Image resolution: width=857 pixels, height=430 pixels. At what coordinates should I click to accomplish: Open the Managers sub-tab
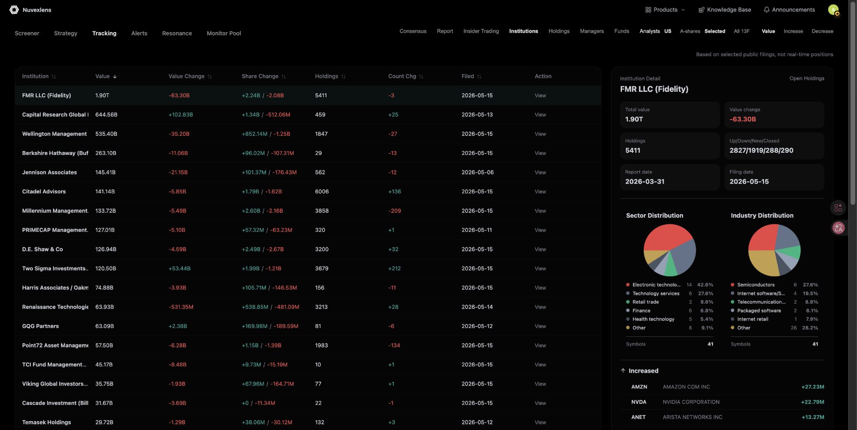[592, 31]
